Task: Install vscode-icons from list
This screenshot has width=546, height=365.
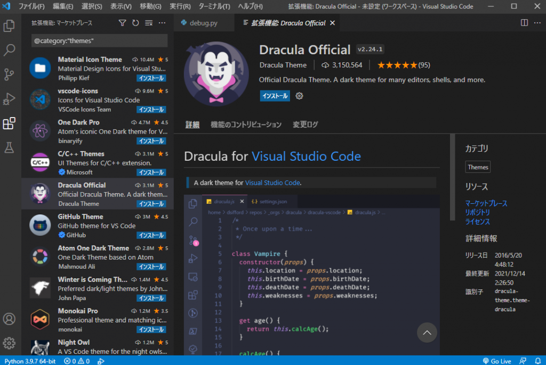Action: (x=151, y=110)
